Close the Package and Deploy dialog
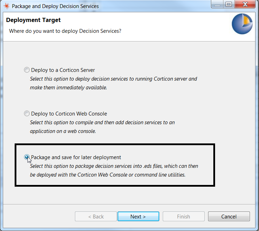259x231 pixels. (x=245, y=4)
